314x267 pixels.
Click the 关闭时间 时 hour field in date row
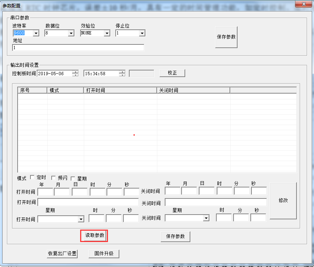click(224, 191)
